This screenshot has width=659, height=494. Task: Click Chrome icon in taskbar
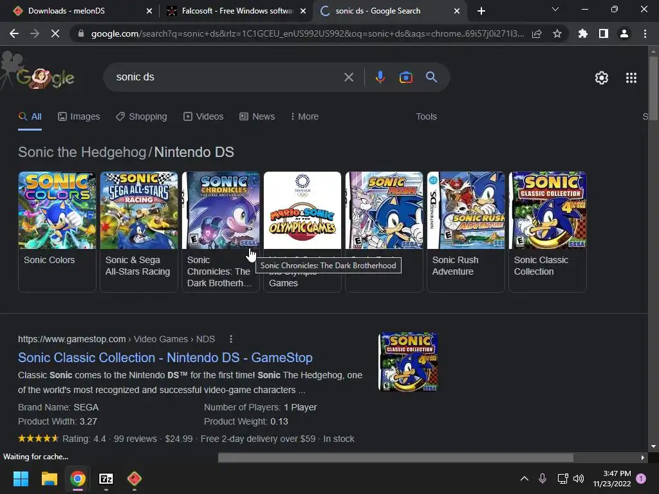78,479
